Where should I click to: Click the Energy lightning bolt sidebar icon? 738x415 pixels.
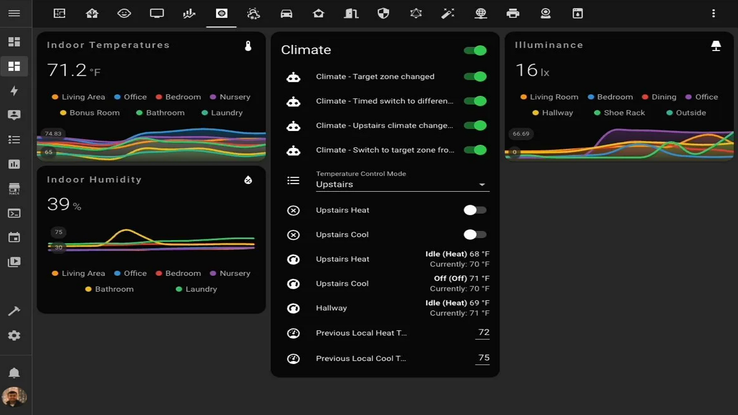click(x=14, y=91)
